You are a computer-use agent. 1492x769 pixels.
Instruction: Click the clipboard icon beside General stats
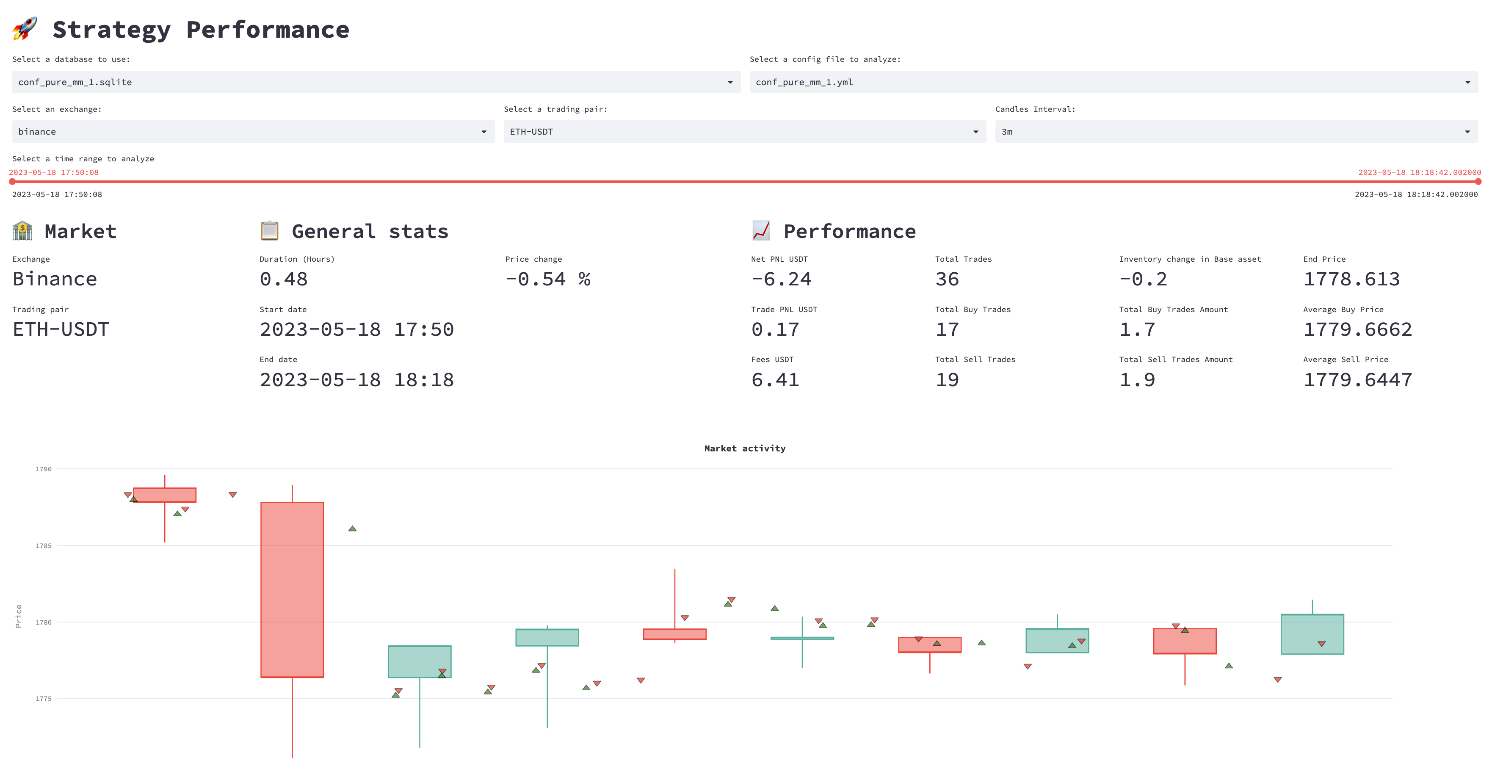coord(269,231)
